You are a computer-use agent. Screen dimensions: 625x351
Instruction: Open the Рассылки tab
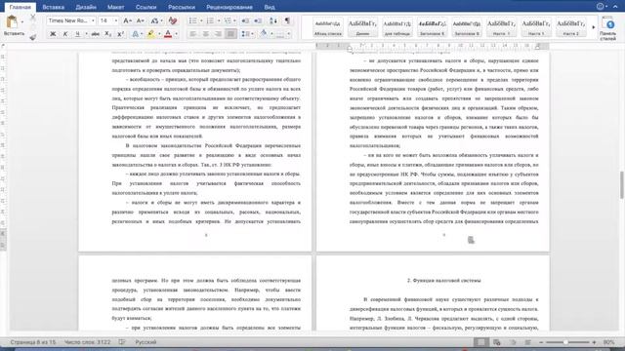point(182,7)
